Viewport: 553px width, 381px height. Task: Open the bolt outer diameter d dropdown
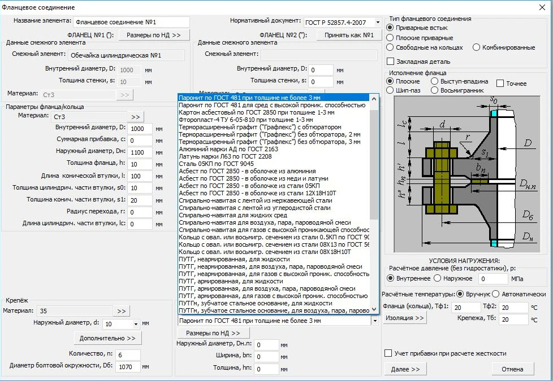tap(136, 324)
